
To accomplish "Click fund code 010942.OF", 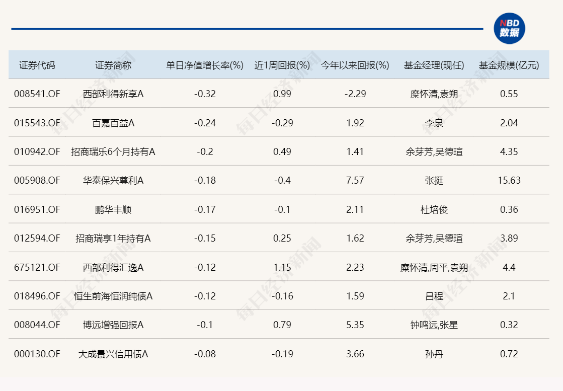I will [37, 152].
